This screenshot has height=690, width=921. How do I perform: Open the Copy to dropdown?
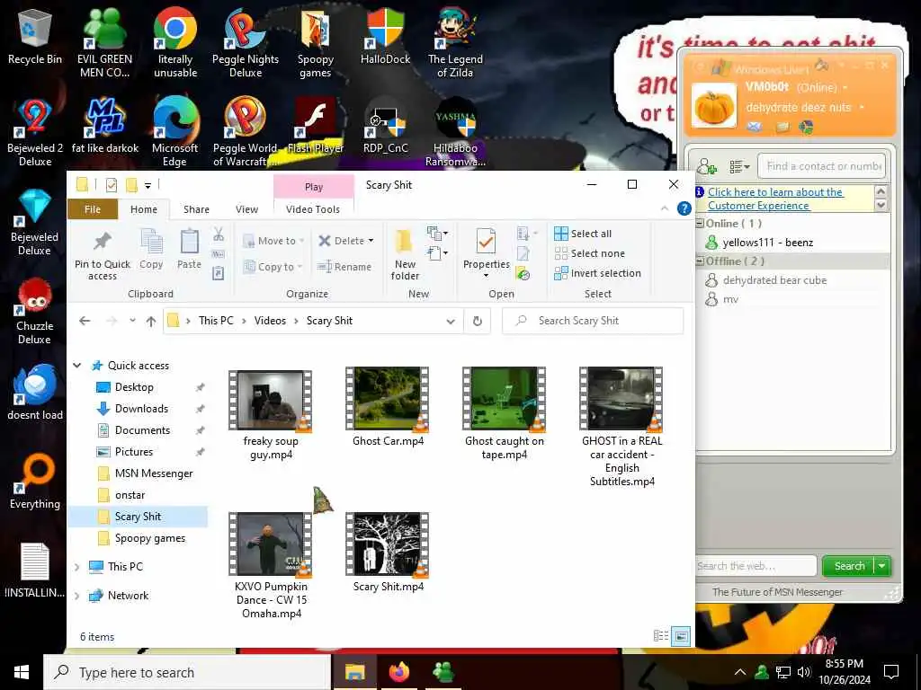coord(273,266)
